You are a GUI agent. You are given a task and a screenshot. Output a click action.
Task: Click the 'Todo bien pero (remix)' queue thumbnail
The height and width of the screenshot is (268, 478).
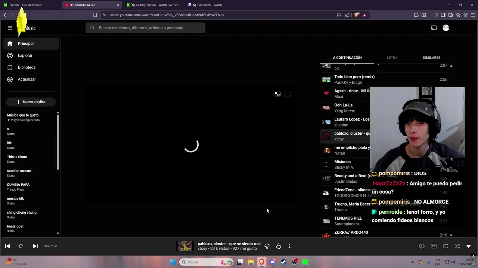coord(326,79)
